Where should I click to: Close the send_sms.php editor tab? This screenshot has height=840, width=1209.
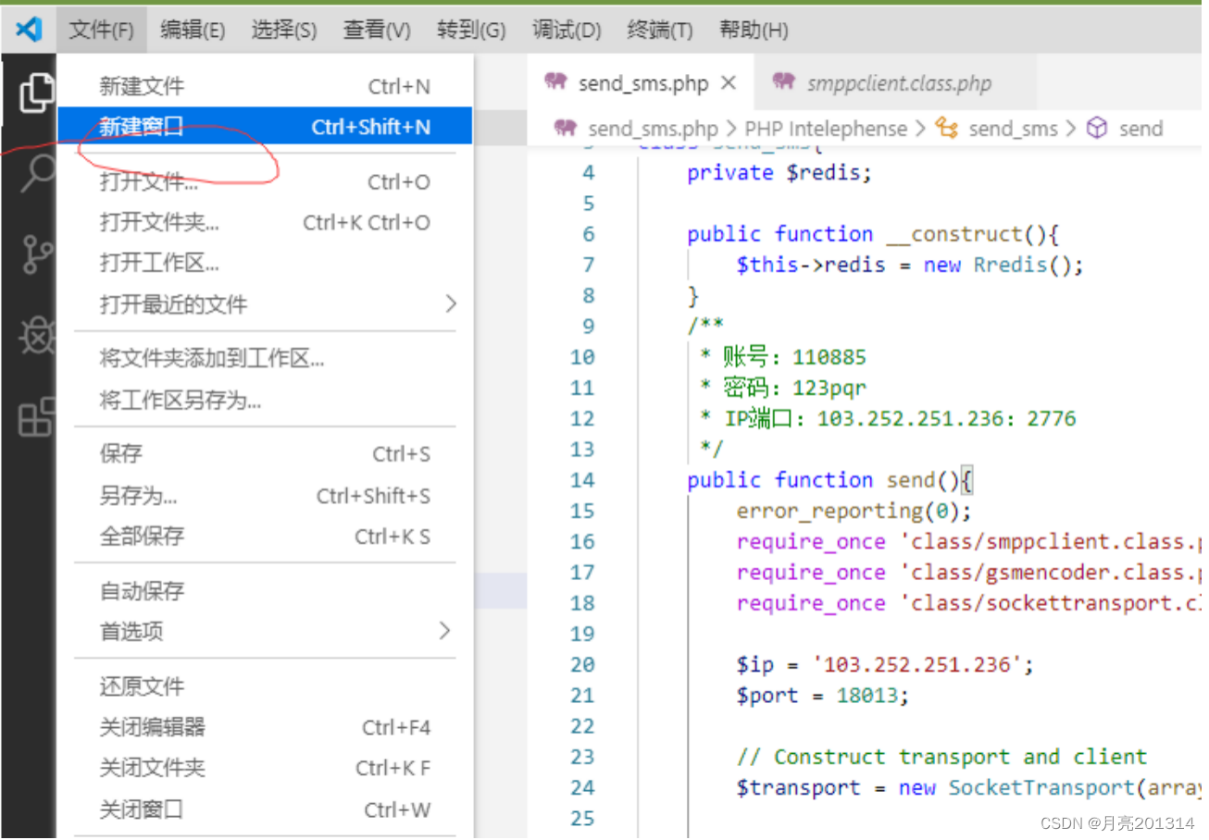[x=729, y=82]
